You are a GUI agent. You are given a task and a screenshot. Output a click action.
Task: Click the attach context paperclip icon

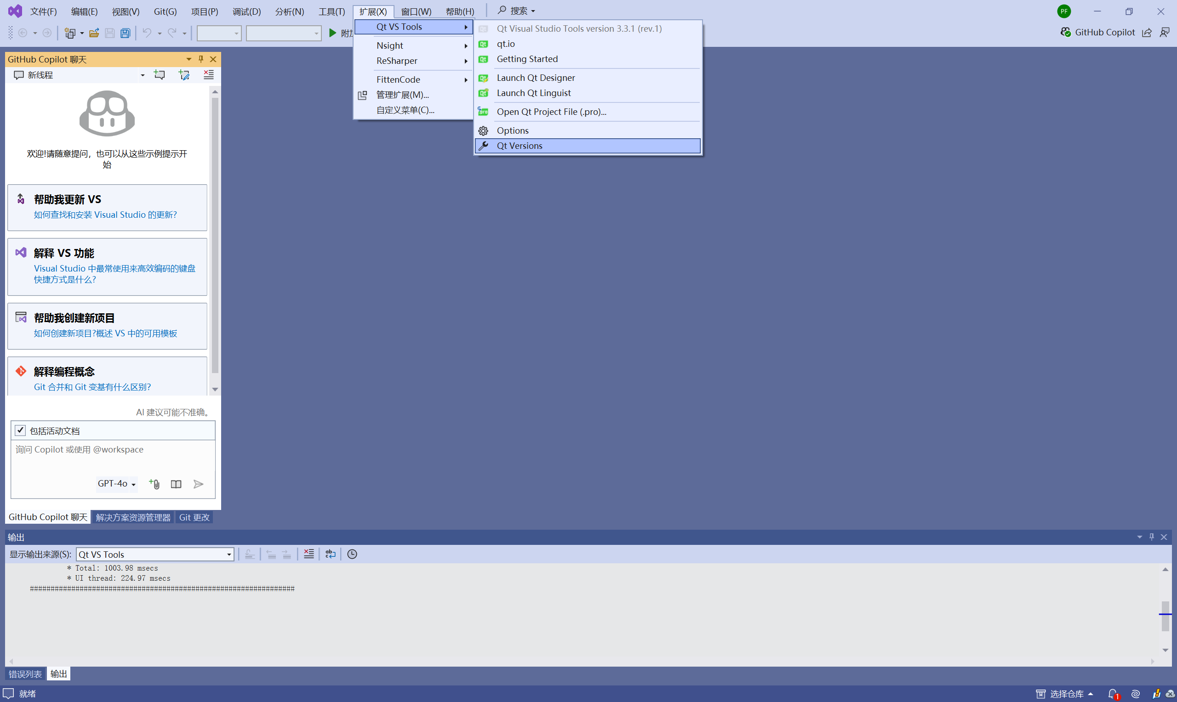coord(154,483)
